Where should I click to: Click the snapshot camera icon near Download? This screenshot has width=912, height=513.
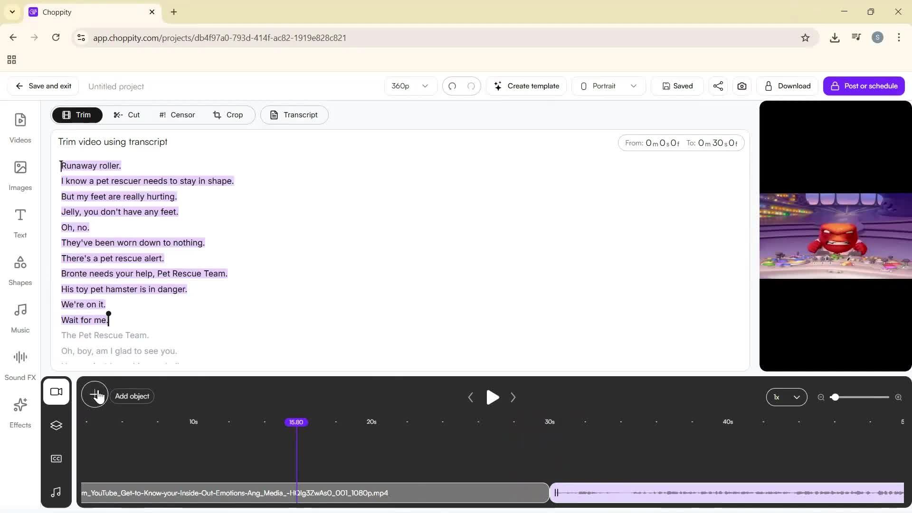click(741, 86)
